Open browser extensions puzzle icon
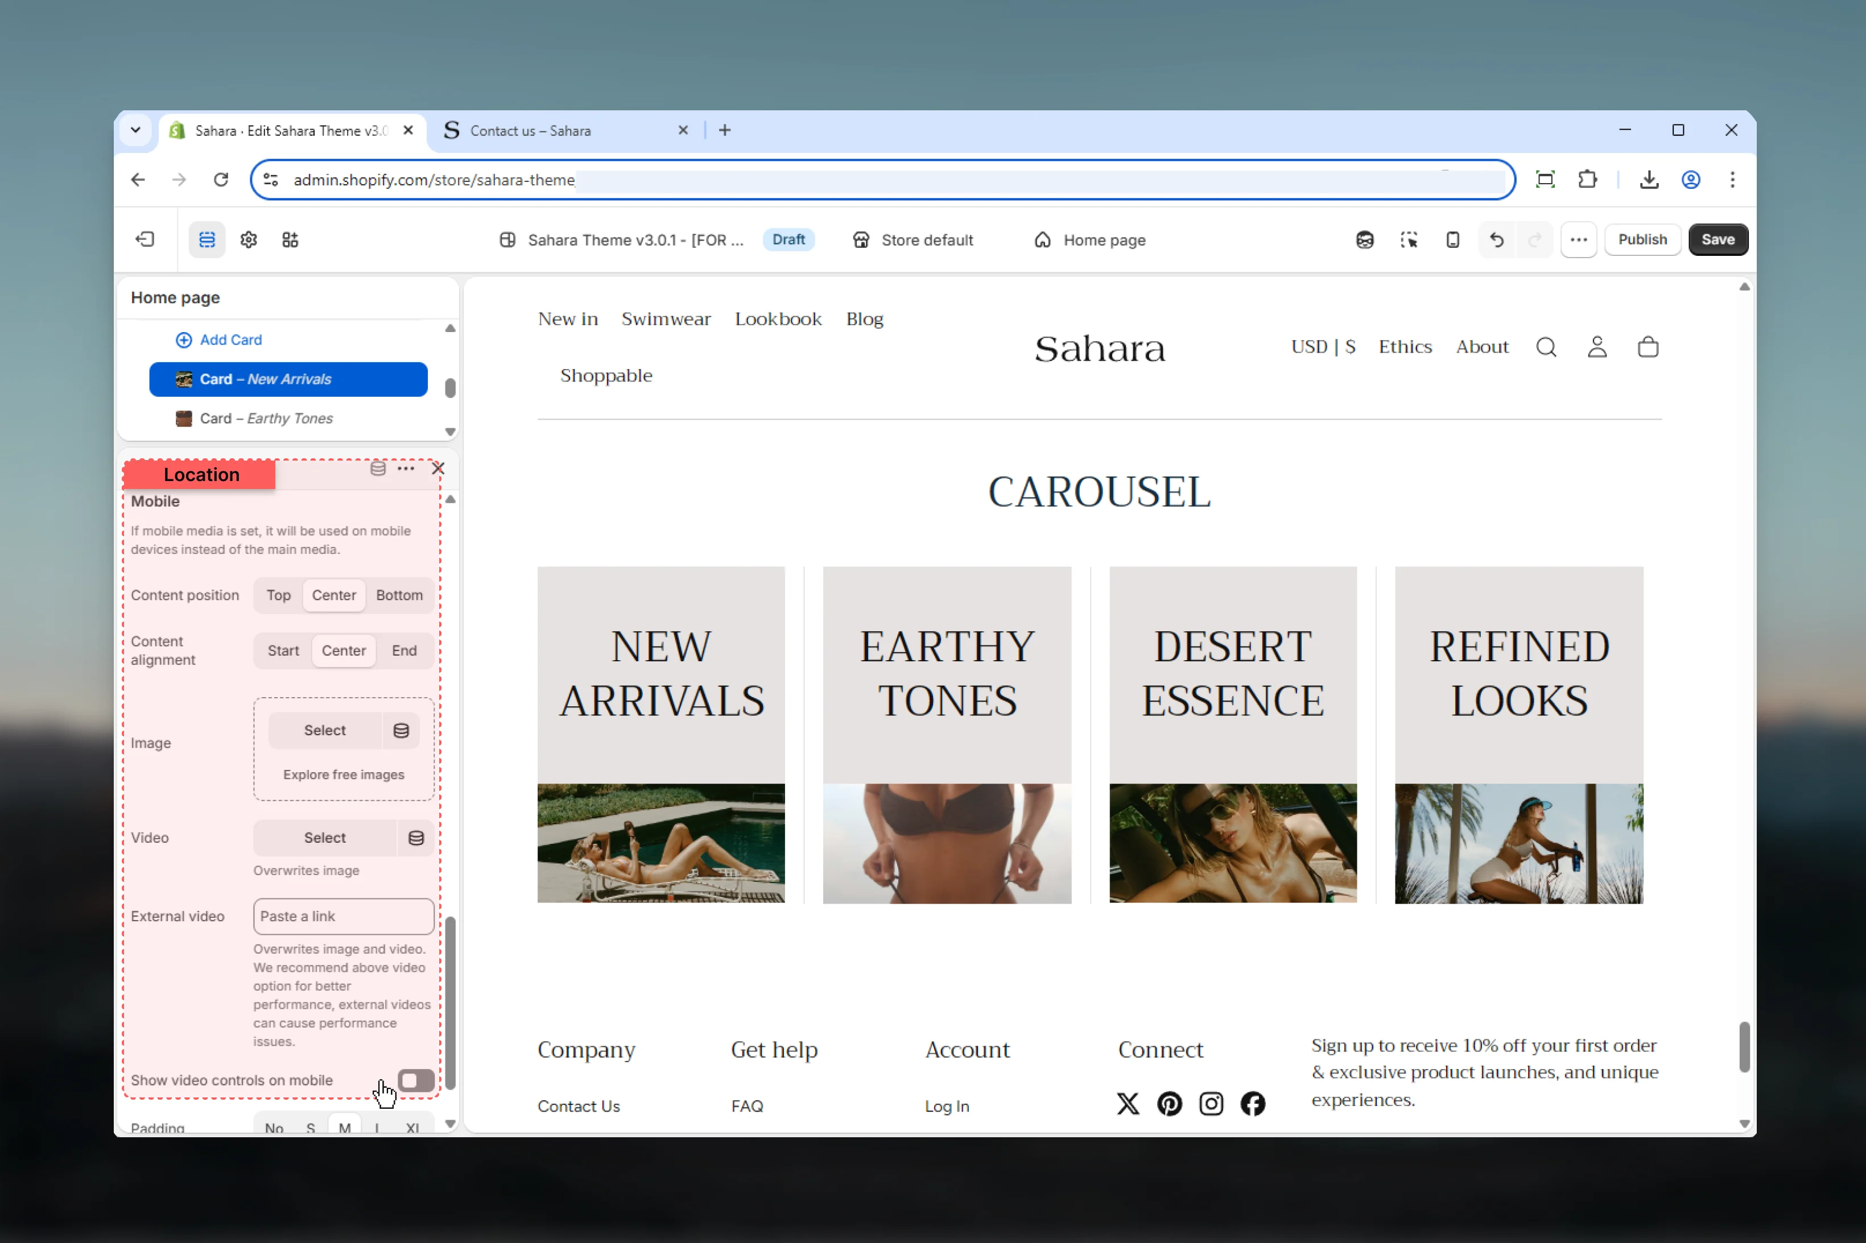The height and width of the screenshot is (1243, 1866). point(1587,179)
